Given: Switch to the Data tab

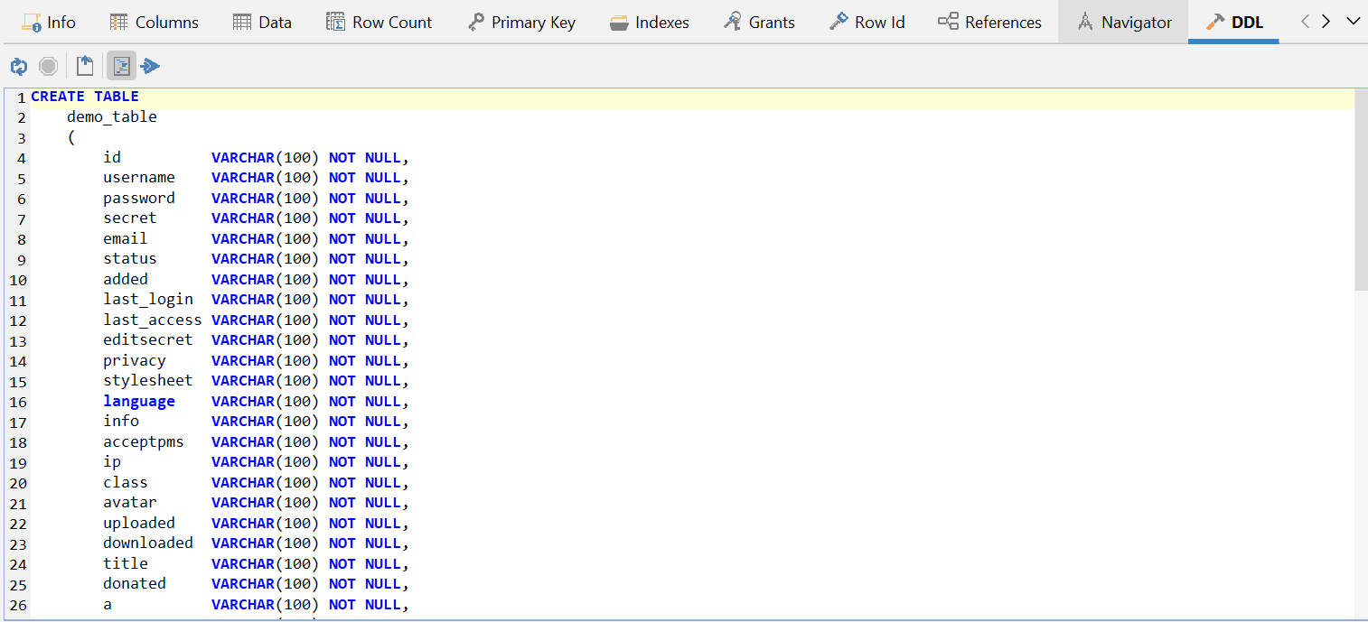Looking at the screenshot, I should coord(261,22).
